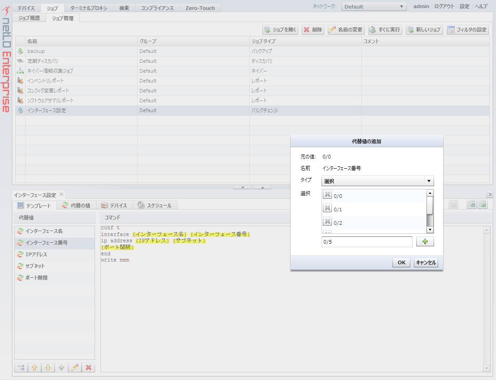This screenshot has width=496, height=380.
Task: Remove the 0/0 choice from selection list
Action: click(327, 195)
